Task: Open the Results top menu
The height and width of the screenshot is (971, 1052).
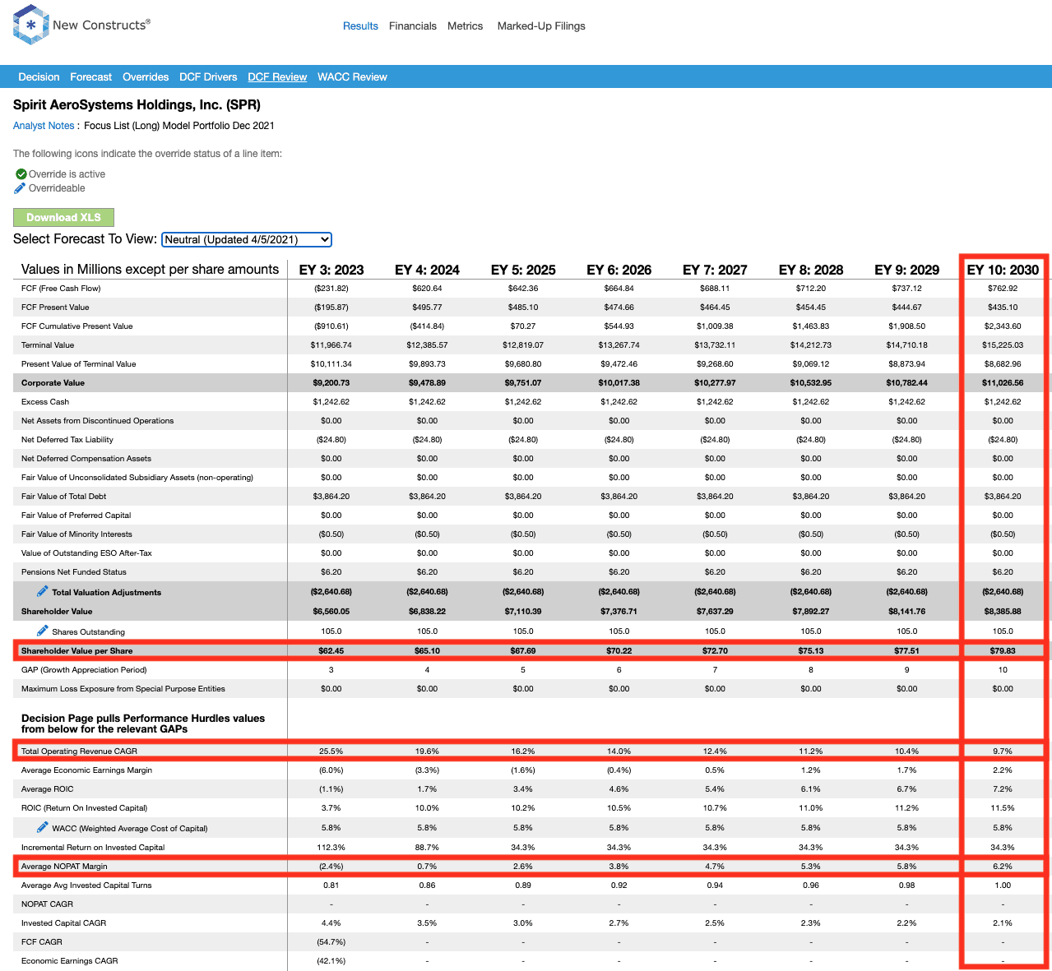Action: point(360,26)
